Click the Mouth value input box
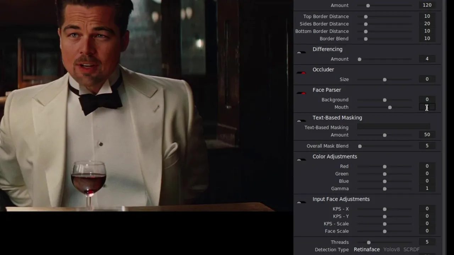Viewport: 454px width, 255px height. pos(427,107)
